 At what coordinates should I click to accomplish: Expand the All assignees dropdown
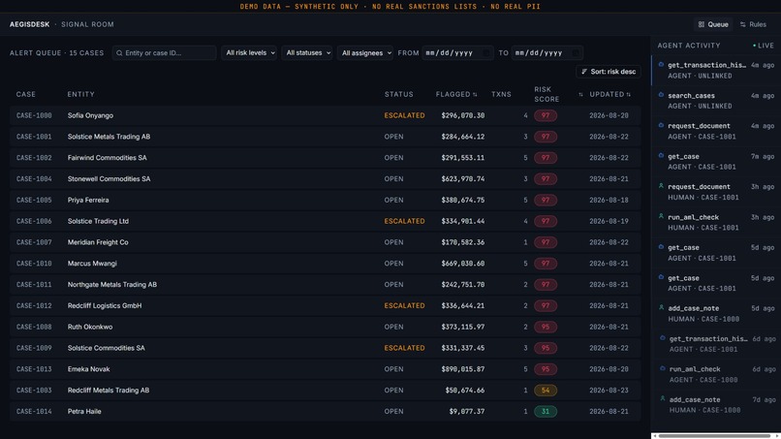365,53
